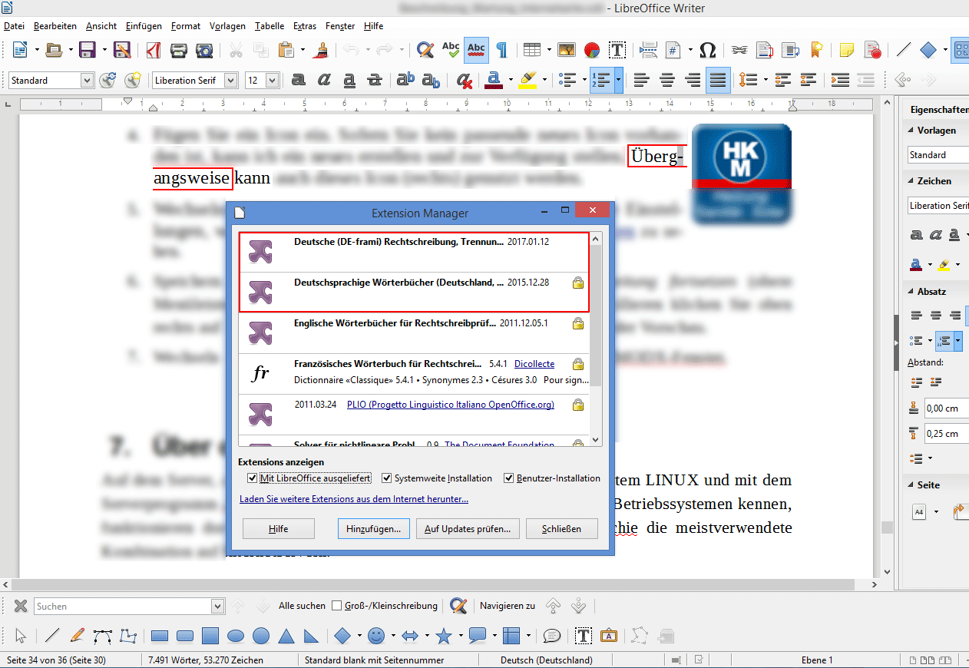Toggle formatting marks (pilcrow) icon
Viewport: 969px width, 668px height.
click(x=501, y=51)
